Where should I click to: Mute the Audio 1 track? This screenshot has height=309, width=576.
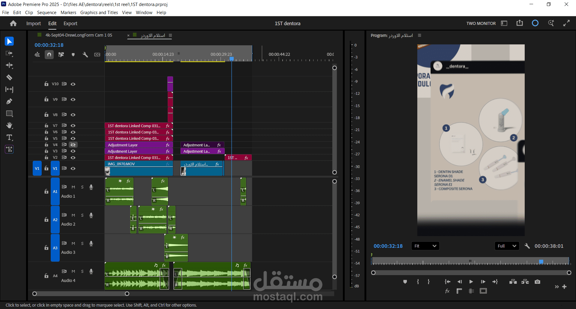[73, 187]
